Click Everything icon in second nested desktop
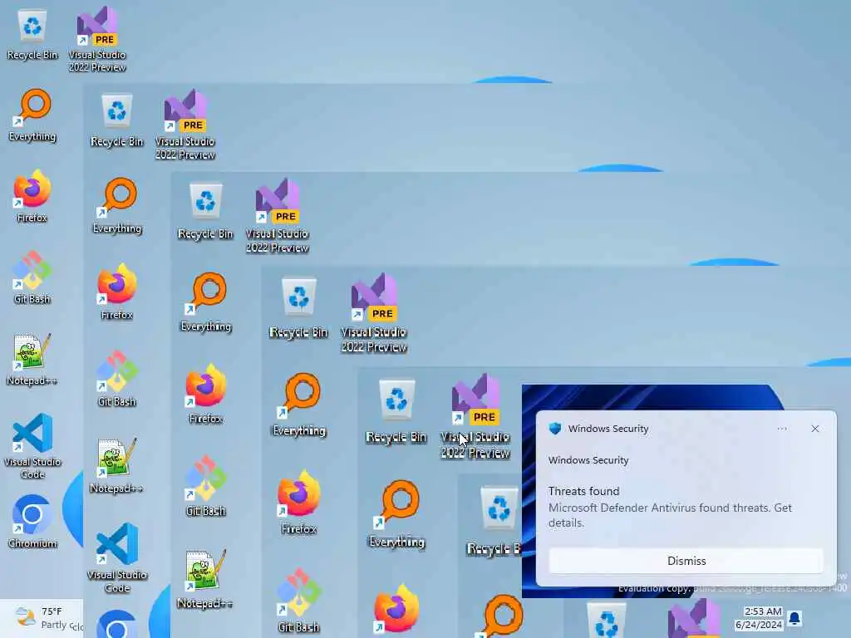The image size is (851, 638). click(x=117, y=206)
